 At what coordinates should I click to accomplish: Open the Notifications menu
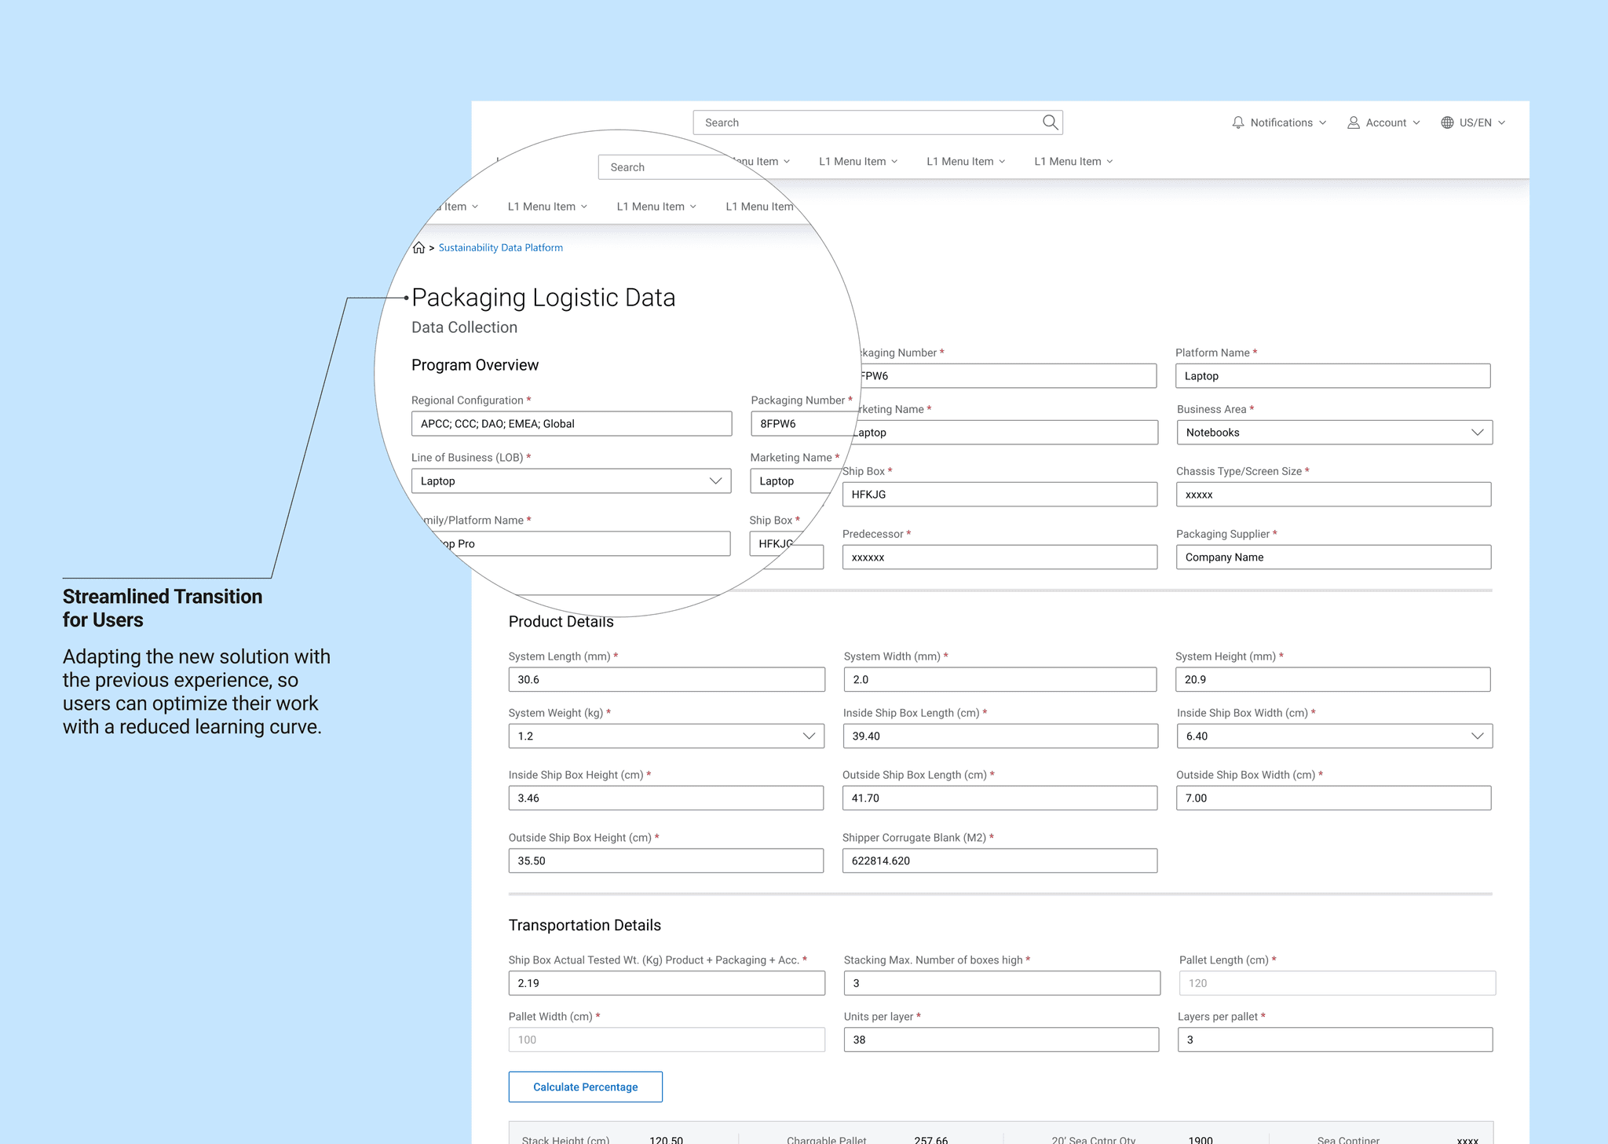tap(1281, 122)
